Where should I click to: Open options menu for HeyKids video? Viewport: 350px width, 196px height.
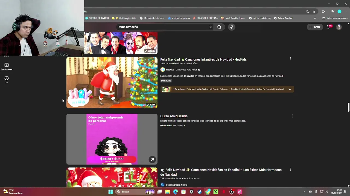coord(290,59)
